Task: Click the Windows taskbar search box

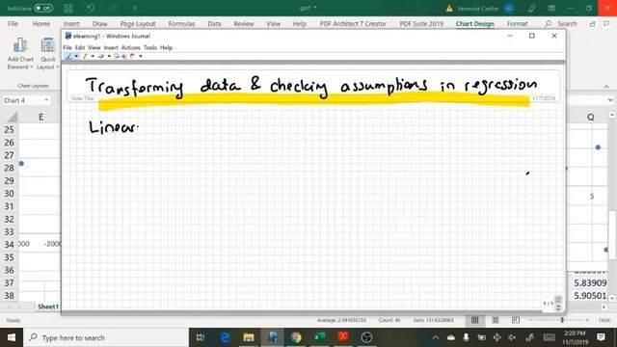Action: coord(106,337)
